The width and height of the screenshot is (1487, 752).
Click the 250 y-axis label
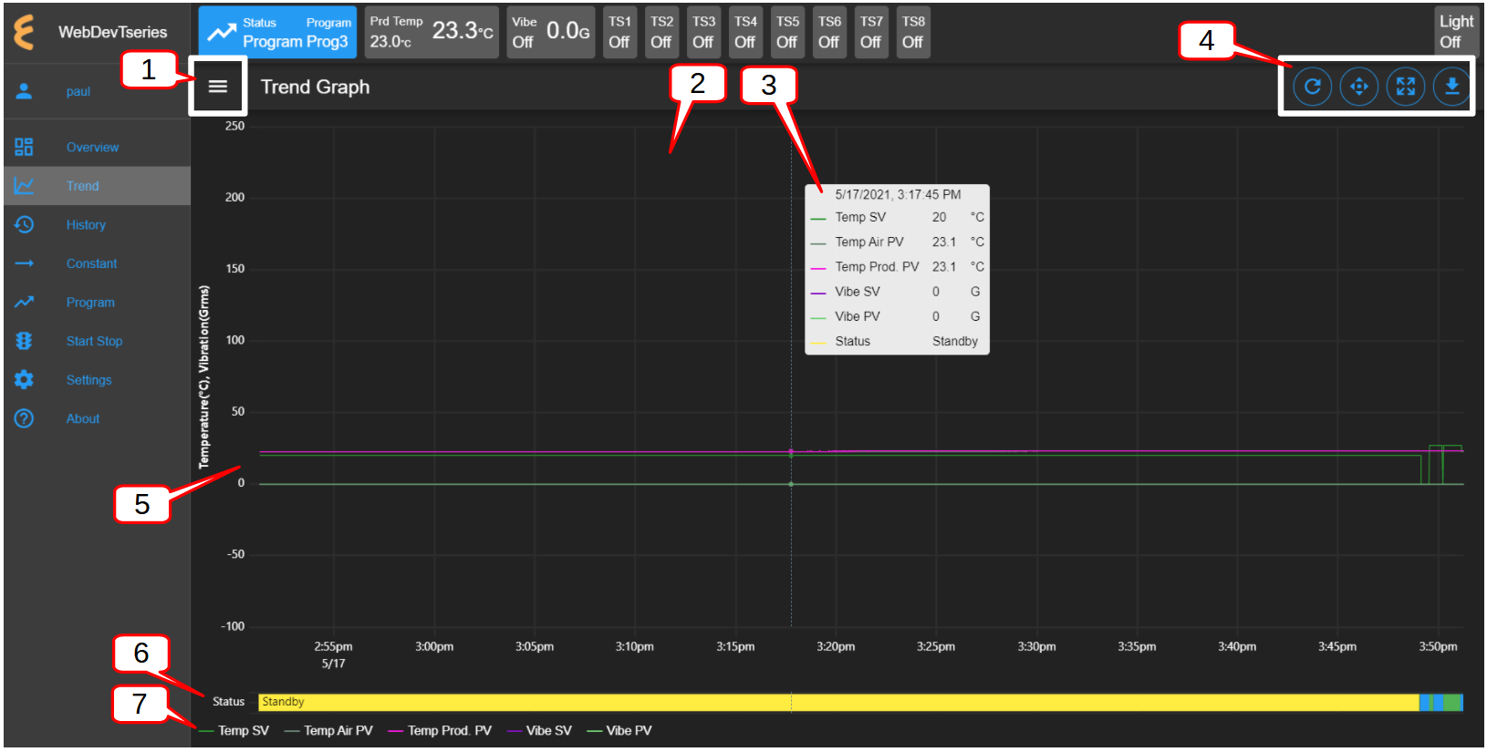235,126
